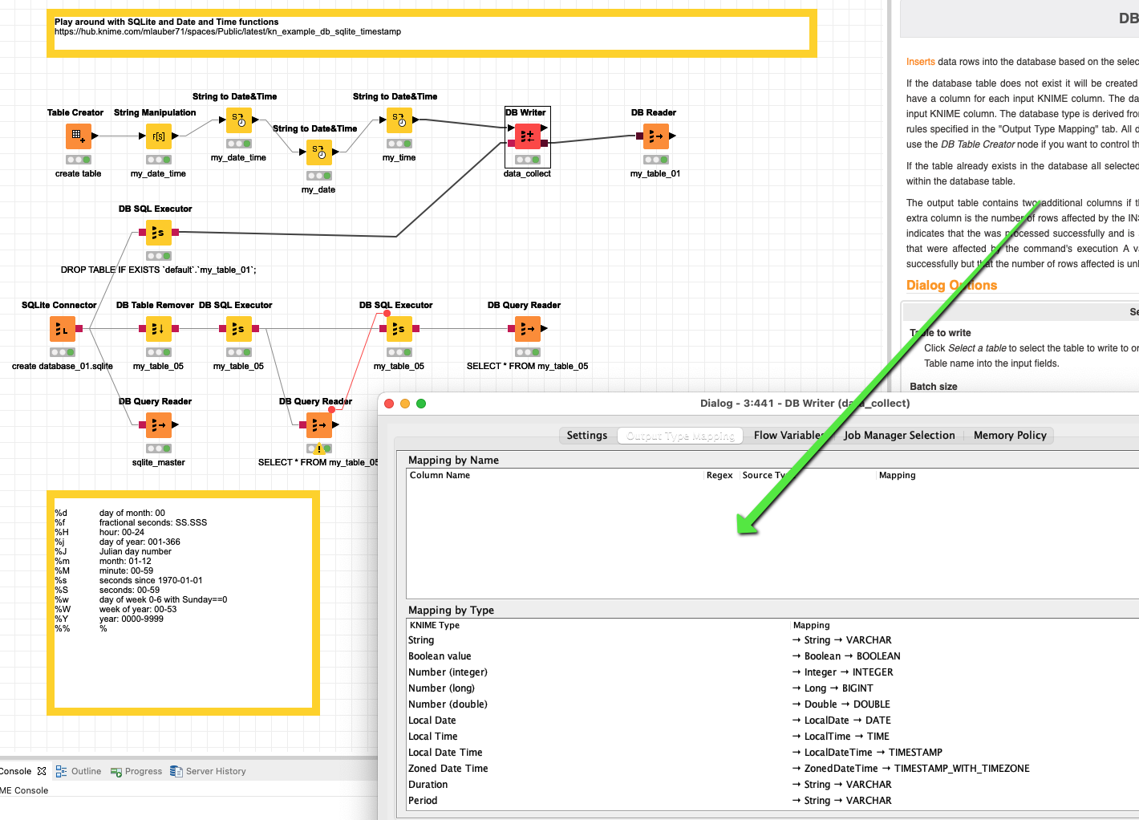Click the String to Date&Time my_date node
The image size is (1139, 820).
318,152
